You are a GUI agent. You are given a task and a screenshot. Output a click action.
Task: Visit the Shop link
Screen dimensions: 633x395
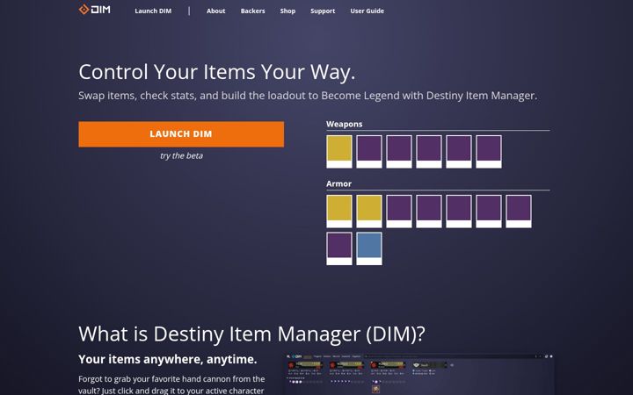click(x=287, y=11)
